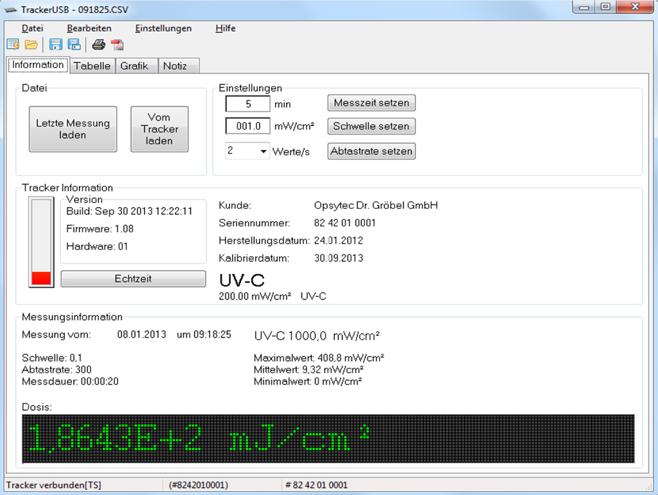658x495 pixels.
Task: Open the Werte/s sample rate dropdown
Action: coord(263,151)
